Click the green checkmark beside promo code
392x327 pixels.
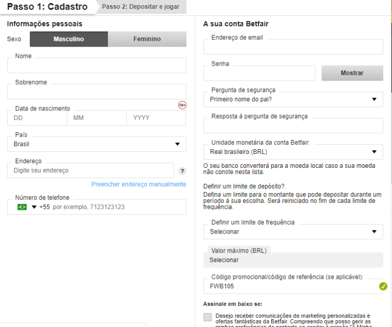click(383, 286)
